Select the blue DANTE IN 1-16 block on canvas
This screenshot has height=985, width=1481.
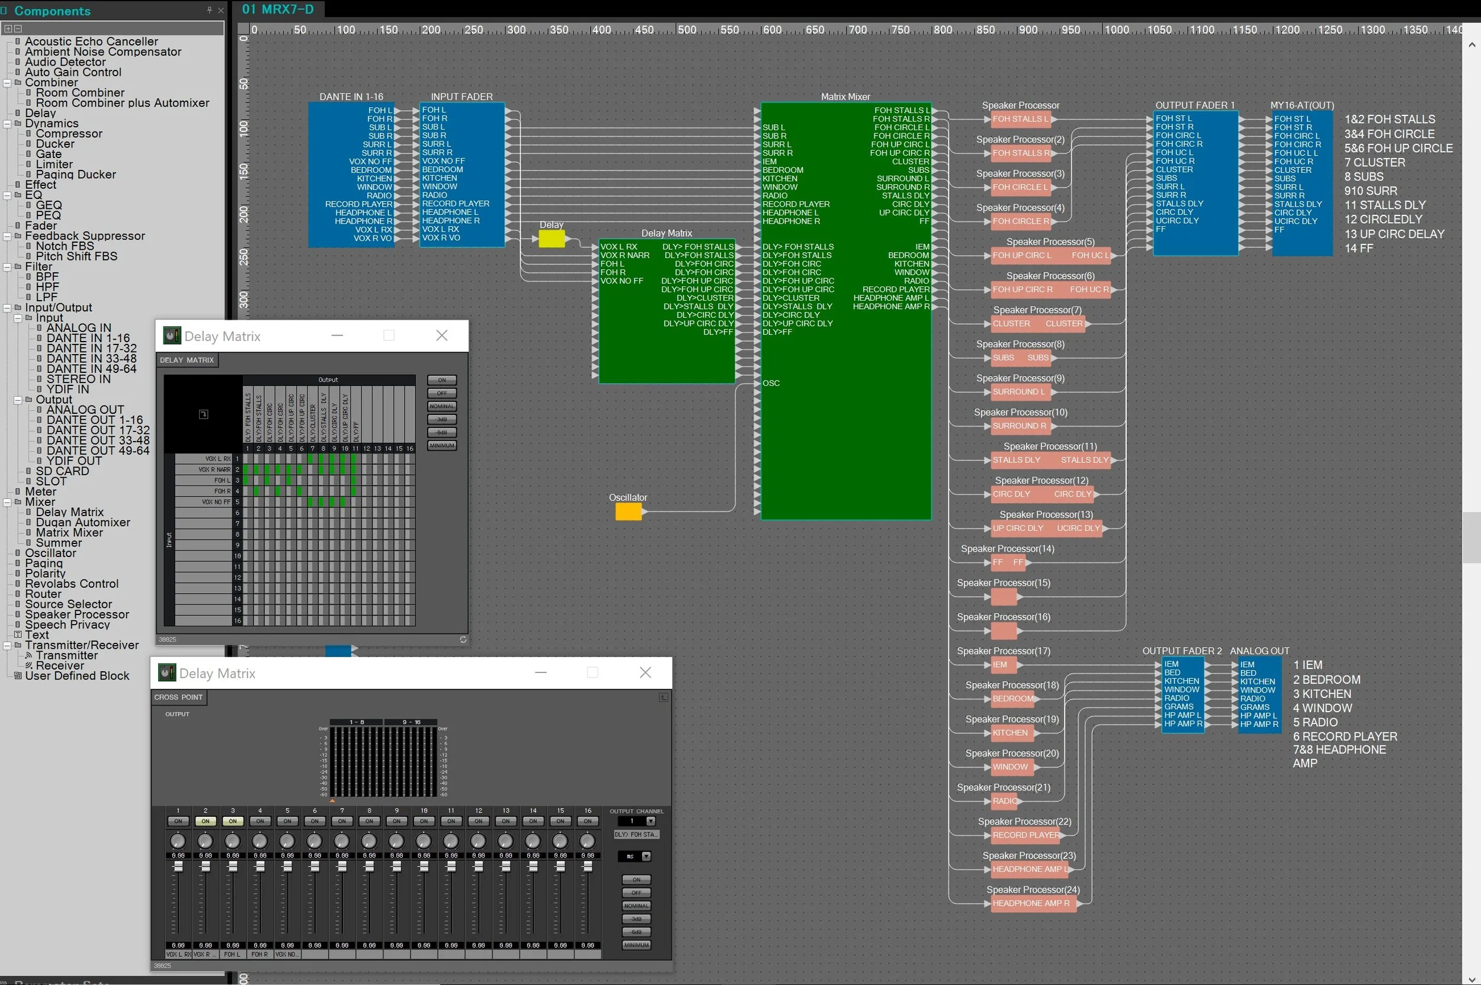[x=351, y=175]
